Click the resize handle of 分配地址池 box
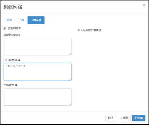 click(70, 54)
